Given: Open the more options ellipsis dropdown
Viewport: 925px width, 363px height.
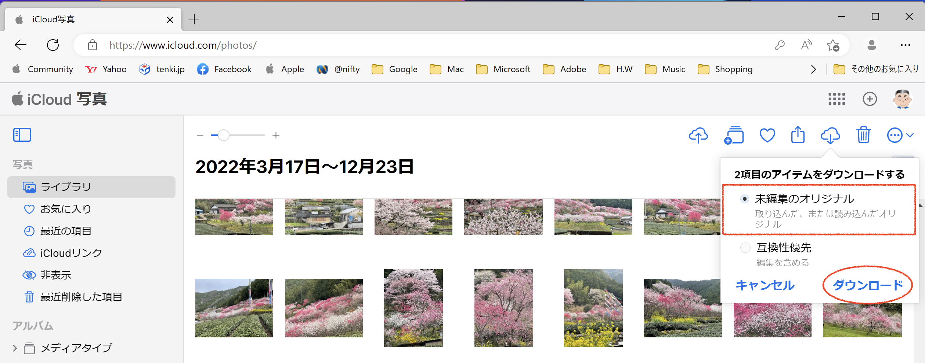Looking at the screenshot, I should (899, 135).
